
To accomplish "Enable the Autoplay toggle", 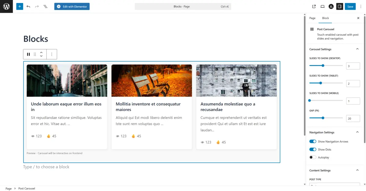I will click(x=313, y=157).
